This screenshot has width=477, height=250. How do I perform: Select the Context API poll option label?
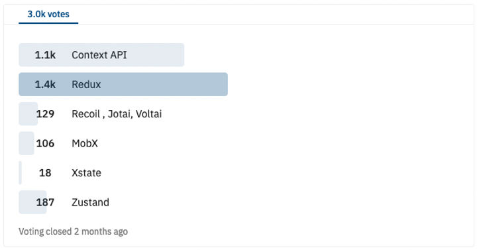click(x=99, y=55)
